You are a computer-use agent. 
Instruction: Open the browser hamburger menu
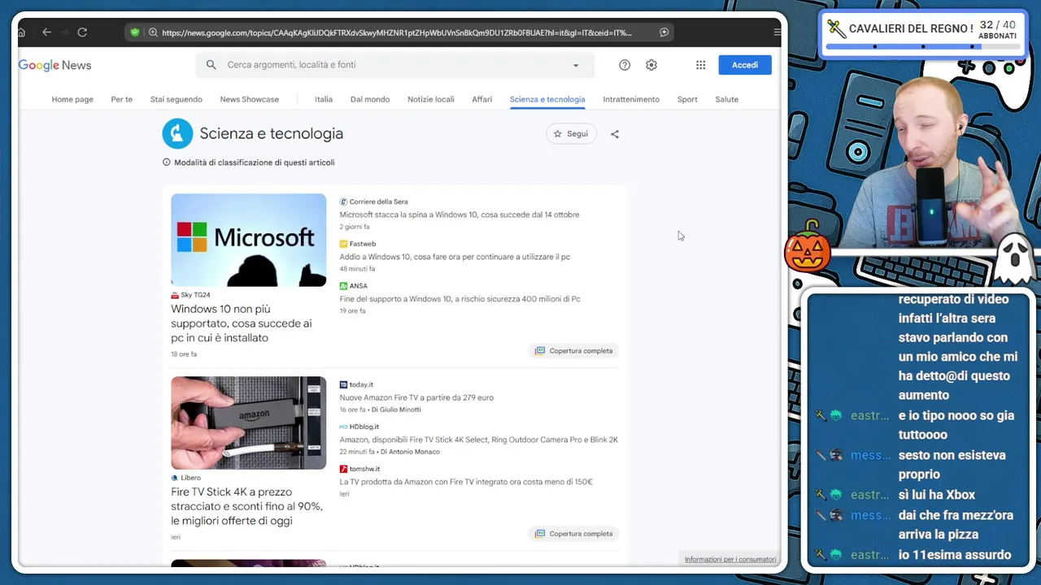pos(777,32)
